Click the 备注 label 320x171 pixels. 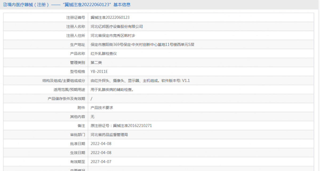pyautogui.click(x=81, y=126)
